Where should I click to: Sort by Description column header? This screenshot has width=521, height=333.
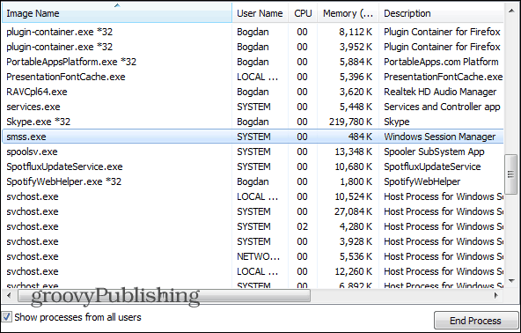(441, 13)
